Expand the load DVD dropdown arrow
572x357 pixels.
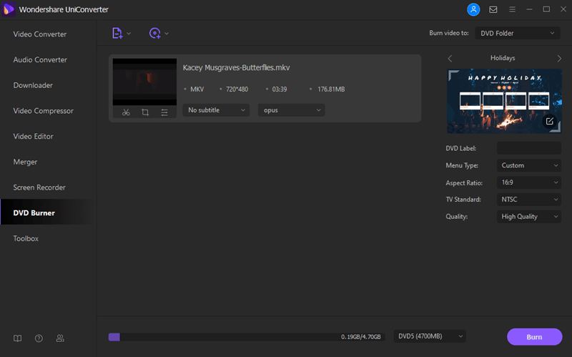coord(167,34)
